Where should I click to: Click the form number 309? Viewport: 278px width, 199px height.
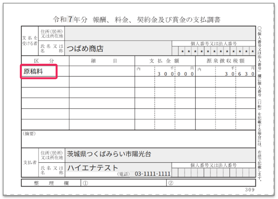coord(250,190)
